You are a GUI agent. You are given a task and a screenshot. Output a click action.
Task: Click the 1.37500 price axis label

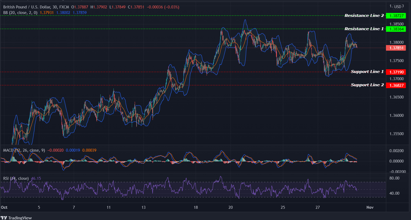396,60
